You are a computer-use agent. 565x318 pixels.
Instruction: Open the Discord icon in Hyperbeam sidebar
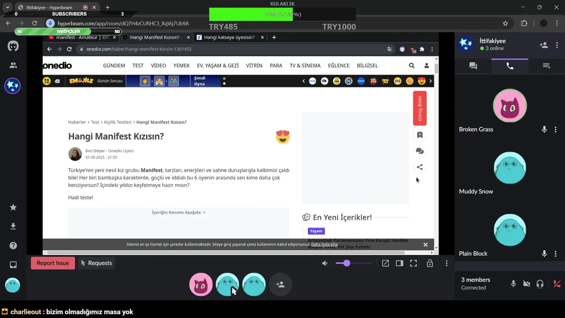click(x=13, y=46)
